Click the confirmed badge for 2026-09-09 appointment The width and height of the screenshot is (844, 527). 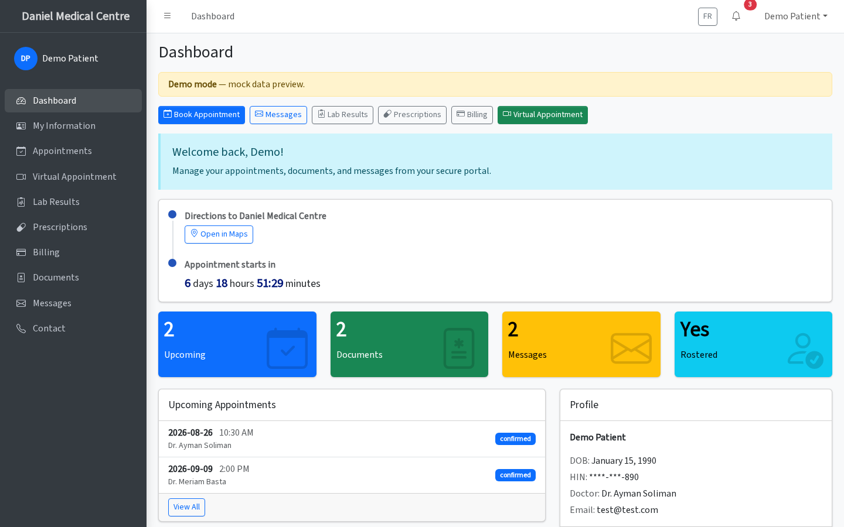(x=515, y=475)
